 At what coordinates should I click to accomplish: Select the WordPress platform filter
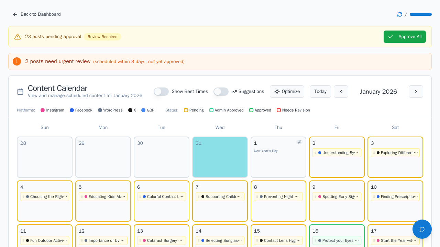(110, 110)
